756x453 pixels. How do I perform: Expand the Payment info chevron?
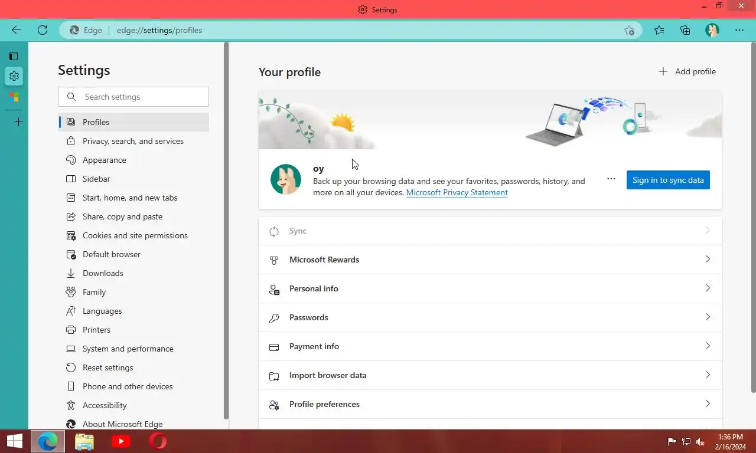point(708,346)
